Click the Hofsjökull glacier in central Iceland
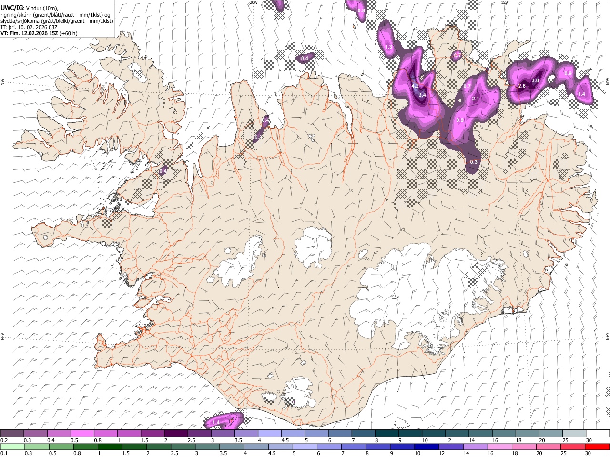610x457 pixels. (x=313, y=247)
